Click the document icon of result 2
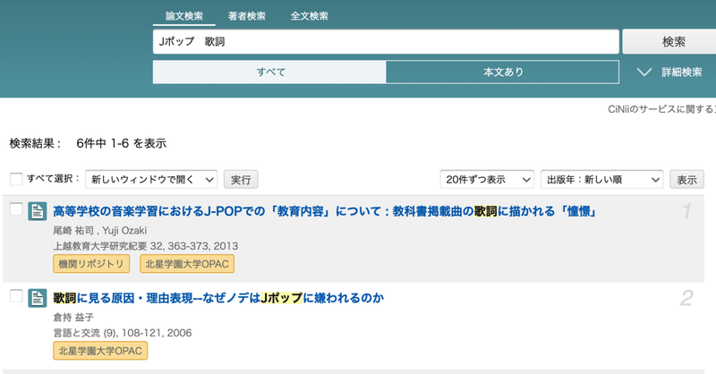Viewport: 716px width, 374px height. 37,298
